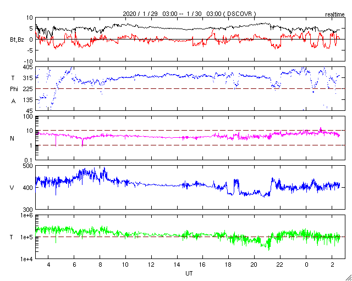Viewport: 352px width, 281px height.
Task: Click the "1e+4" value on the temperature axis
Action: click(27, 259)
